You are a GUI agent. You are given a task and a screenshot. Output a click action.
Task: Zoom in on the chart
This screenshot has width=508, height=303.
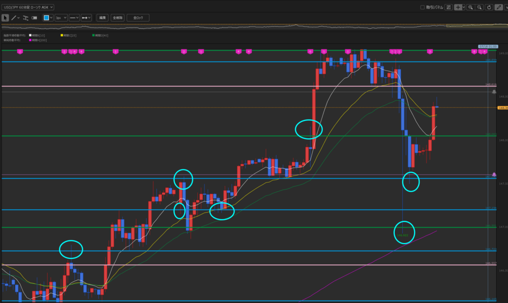pyautogui.click(x=470, y=7)
